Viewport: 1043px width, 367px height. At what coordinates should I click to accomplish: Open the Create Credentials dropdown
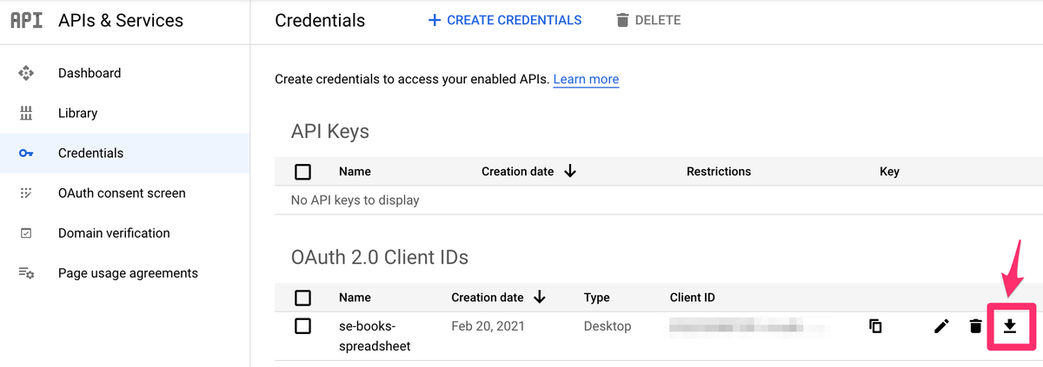tap(505, 20)
